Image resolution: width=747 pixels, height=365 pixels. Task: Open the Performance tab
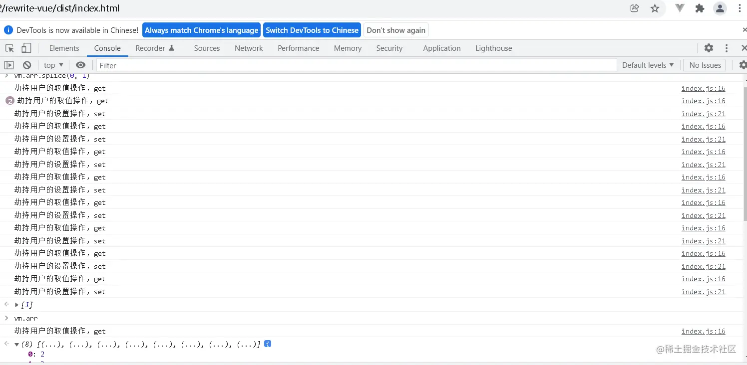point(299,48)
